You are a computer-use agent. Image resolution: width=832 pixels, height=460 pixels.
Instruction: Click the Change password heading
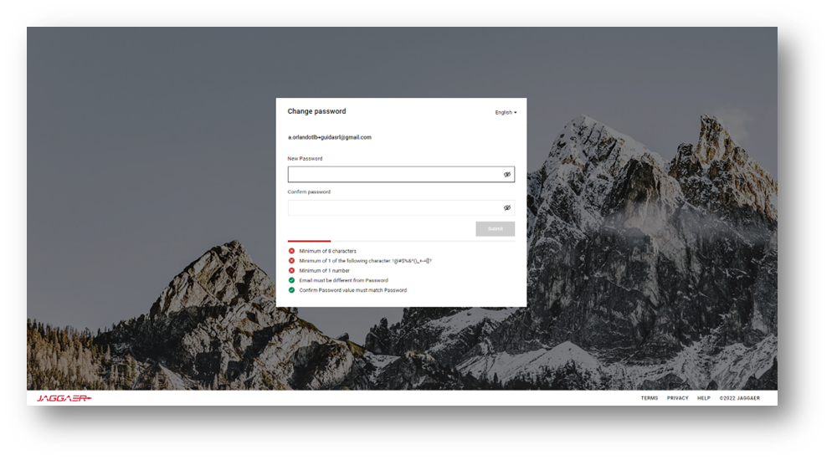pos(316,111)
